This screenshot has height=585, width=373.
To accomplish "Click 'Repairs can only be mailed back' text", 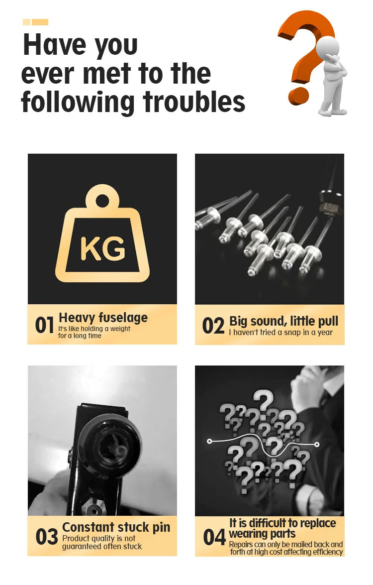I will 286,548.
